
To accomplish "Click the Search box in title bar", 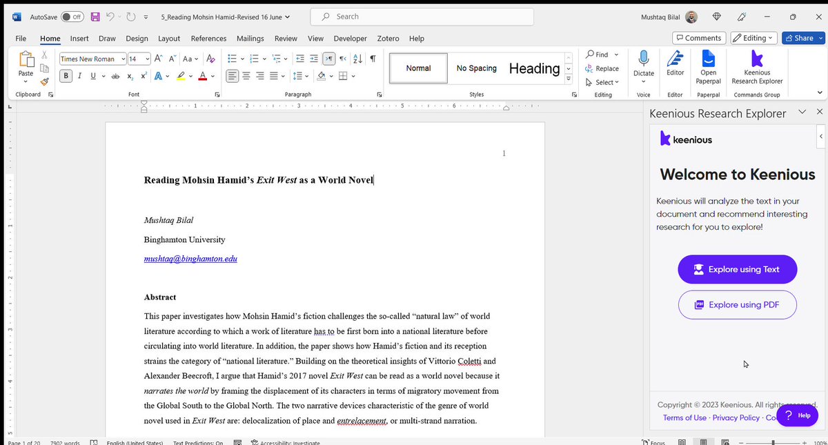I will [x=422, y=17].
